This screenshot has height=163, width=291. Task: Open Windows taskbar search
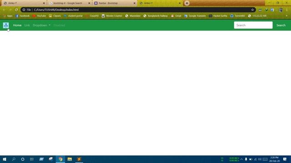(x=14, y=159)
